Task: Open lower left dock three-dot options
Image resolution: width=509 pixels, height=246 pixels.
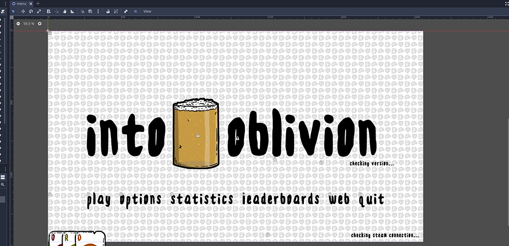Action: click(5, 169)
